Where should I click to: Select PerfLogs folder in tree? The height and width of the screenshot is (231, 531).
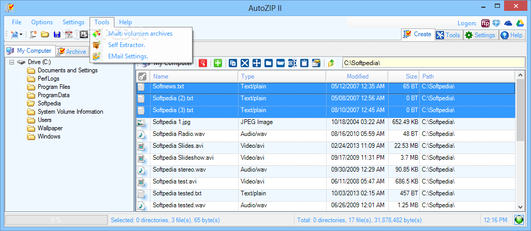[x=49, y=79]
